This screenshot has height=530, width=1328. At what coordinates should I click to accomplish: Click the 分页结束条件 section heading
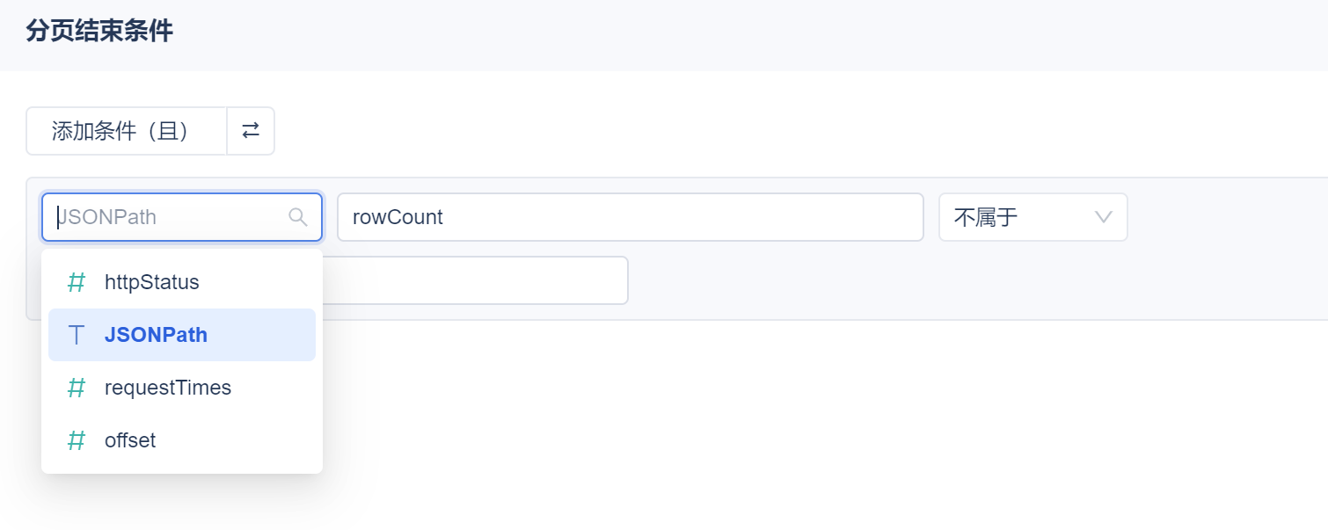99,32
